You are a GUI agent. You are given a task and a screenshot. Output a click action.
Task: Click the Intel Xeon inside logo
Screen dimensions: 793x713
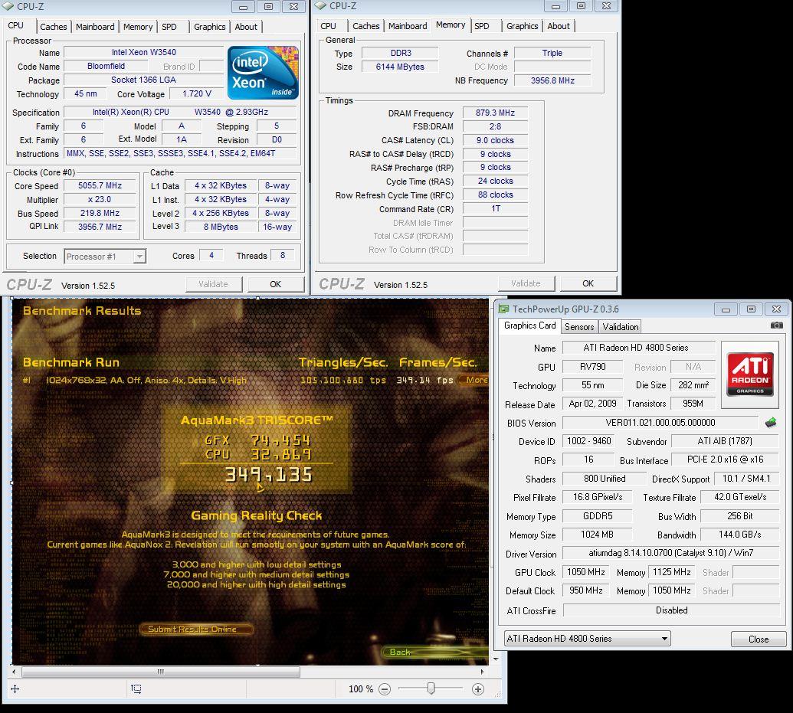[x=263, y=73]
